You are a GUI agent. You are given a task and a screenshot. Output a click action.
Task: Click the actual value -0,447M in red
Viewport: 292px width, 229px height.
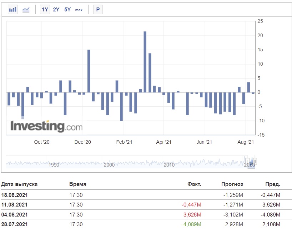click(191, 205)
